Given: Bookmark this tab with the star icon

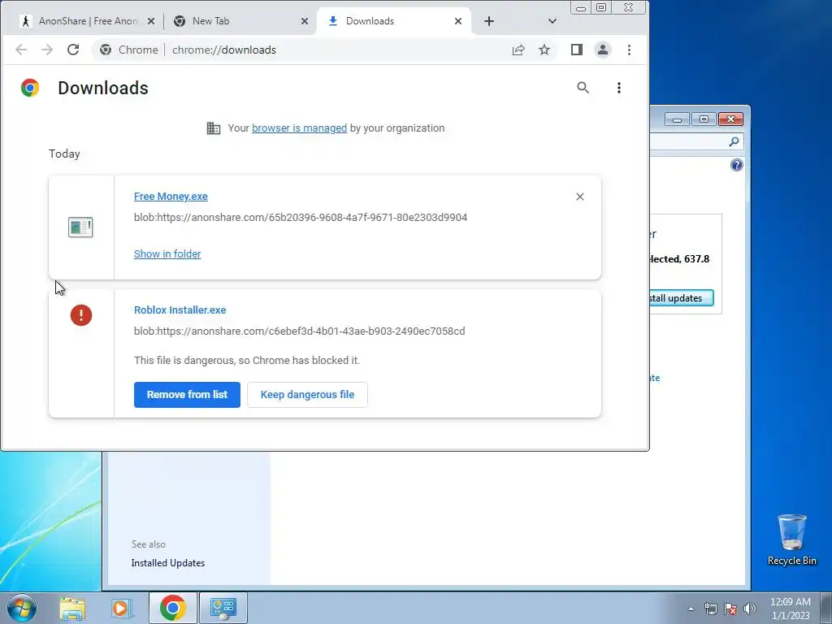Looking at the screenshot, I should (x=544, y=50).
